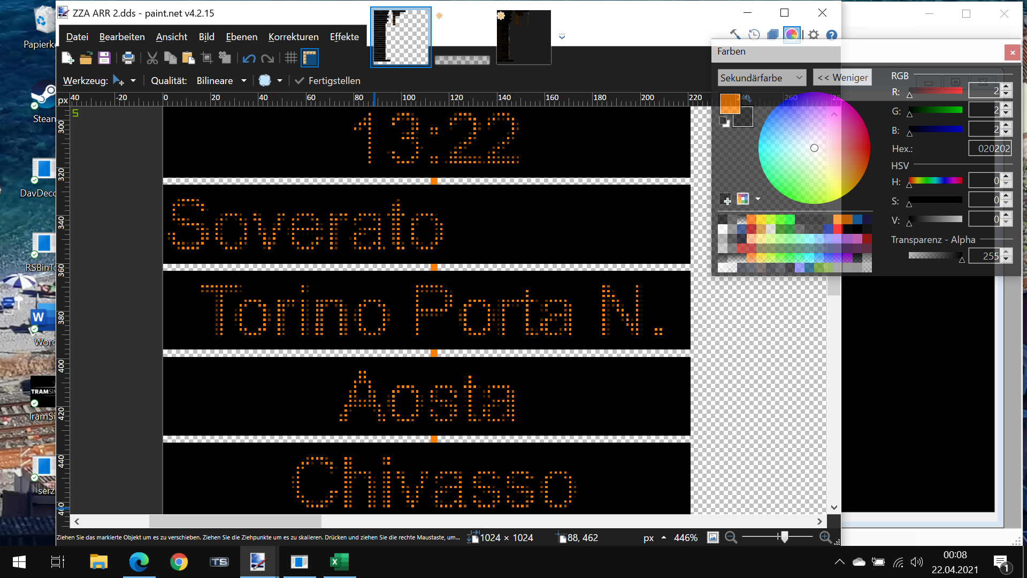The height and width of the screenshot is (578, 1027).
Task: Click the Fertigstellen button
Action: click(328, 81)
